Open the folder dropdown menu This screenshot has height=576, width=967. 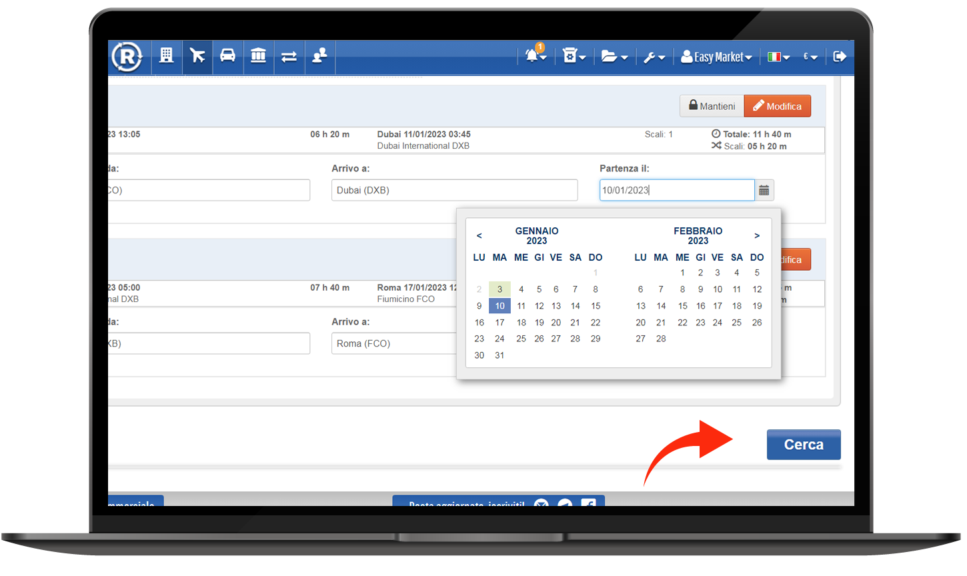614,57
